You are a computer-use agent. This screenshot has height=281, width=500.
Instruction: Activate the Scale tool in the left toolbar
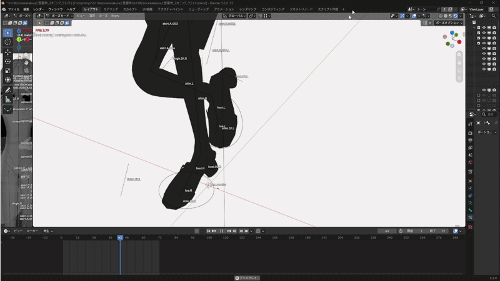pos(7,71)
